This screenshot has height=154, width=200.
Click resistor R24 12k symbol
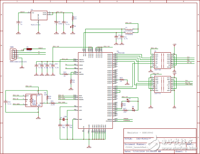pos(71,82)
